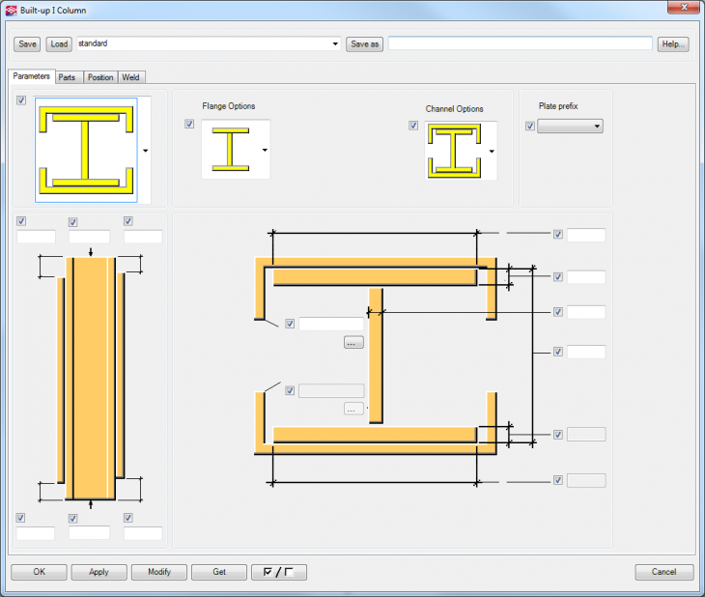Switch to the Parts tab
Viewport: 705px width, 597px height.
[x=68, y=77]
